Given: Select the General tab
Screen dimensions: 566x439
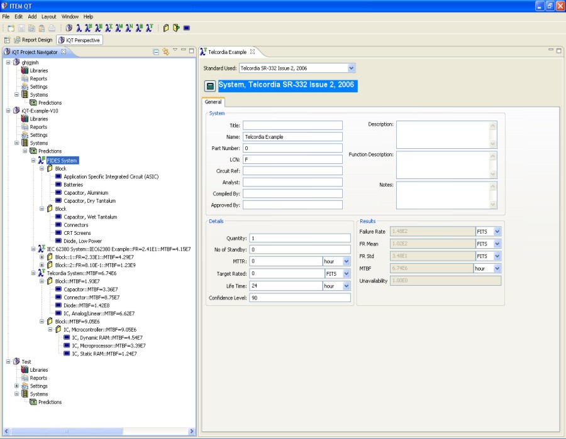Looking at the screenshot, I should [x=213, y=102].
